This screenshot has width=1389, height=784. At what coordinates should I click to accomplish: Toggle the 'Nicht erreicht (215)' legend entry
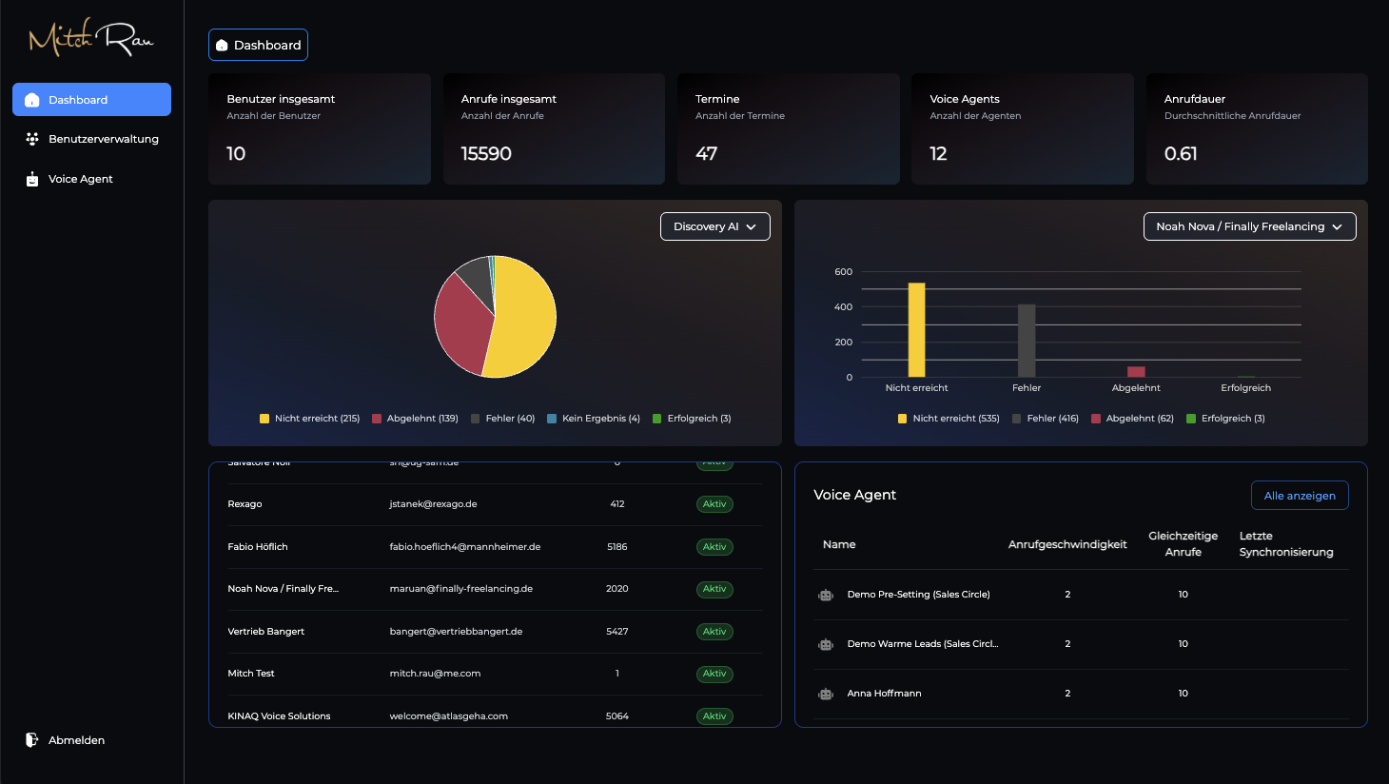[x=309, y=418]
